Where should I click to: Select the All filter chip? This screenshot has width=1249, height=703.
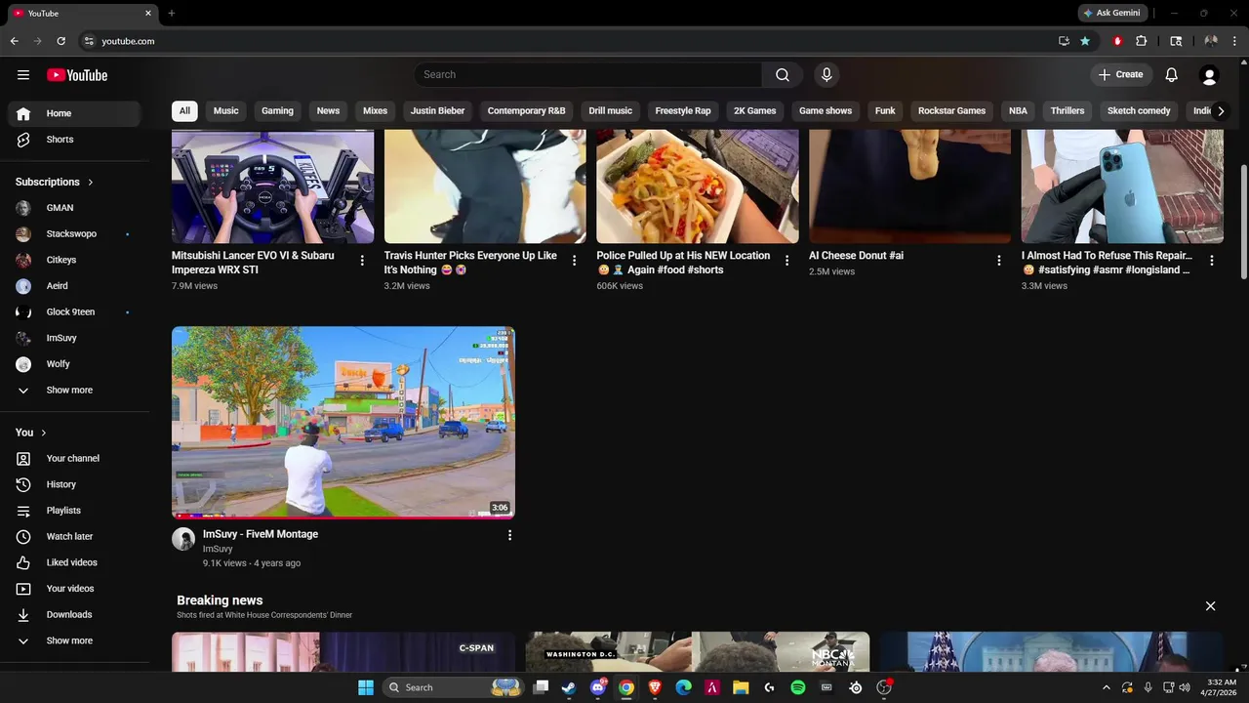(x=184, y=111)
